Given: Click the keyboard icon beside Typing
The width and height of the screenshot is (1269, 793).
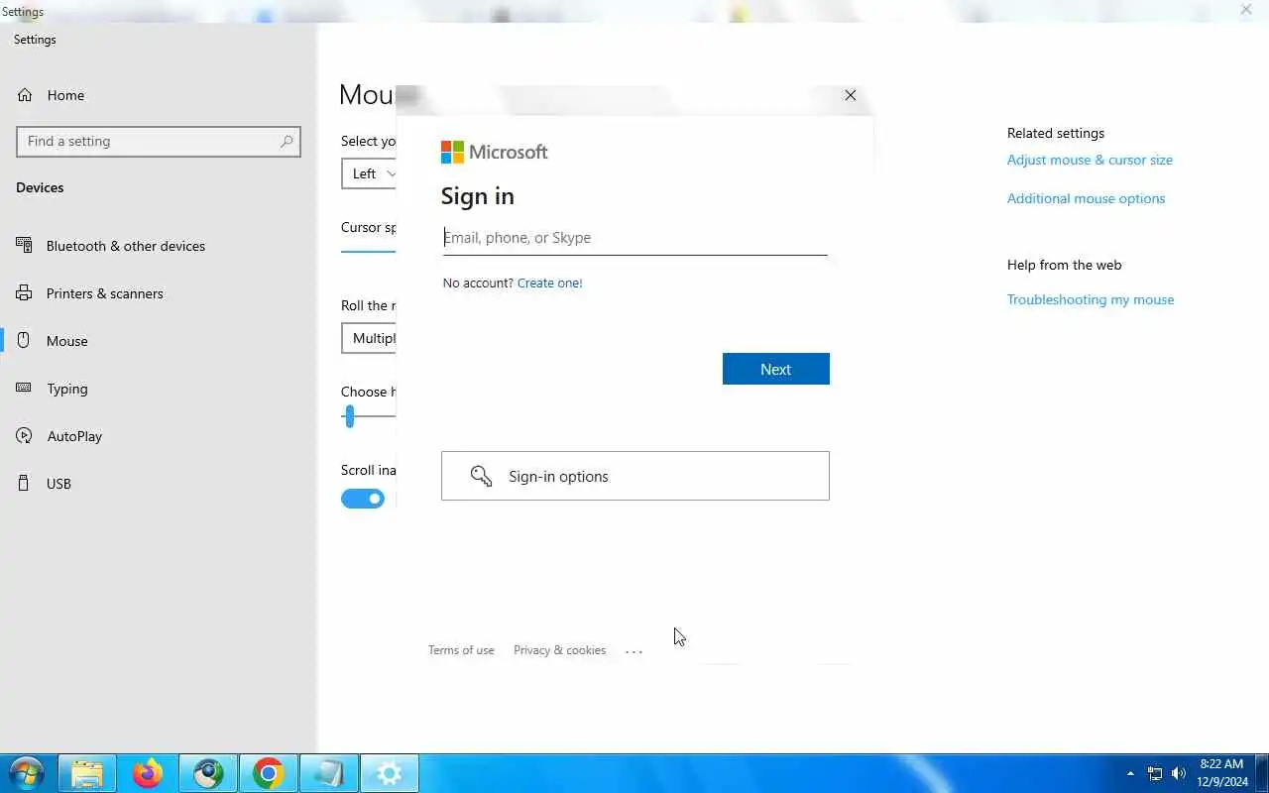Looking at the screenshot, I should (24, 389).
